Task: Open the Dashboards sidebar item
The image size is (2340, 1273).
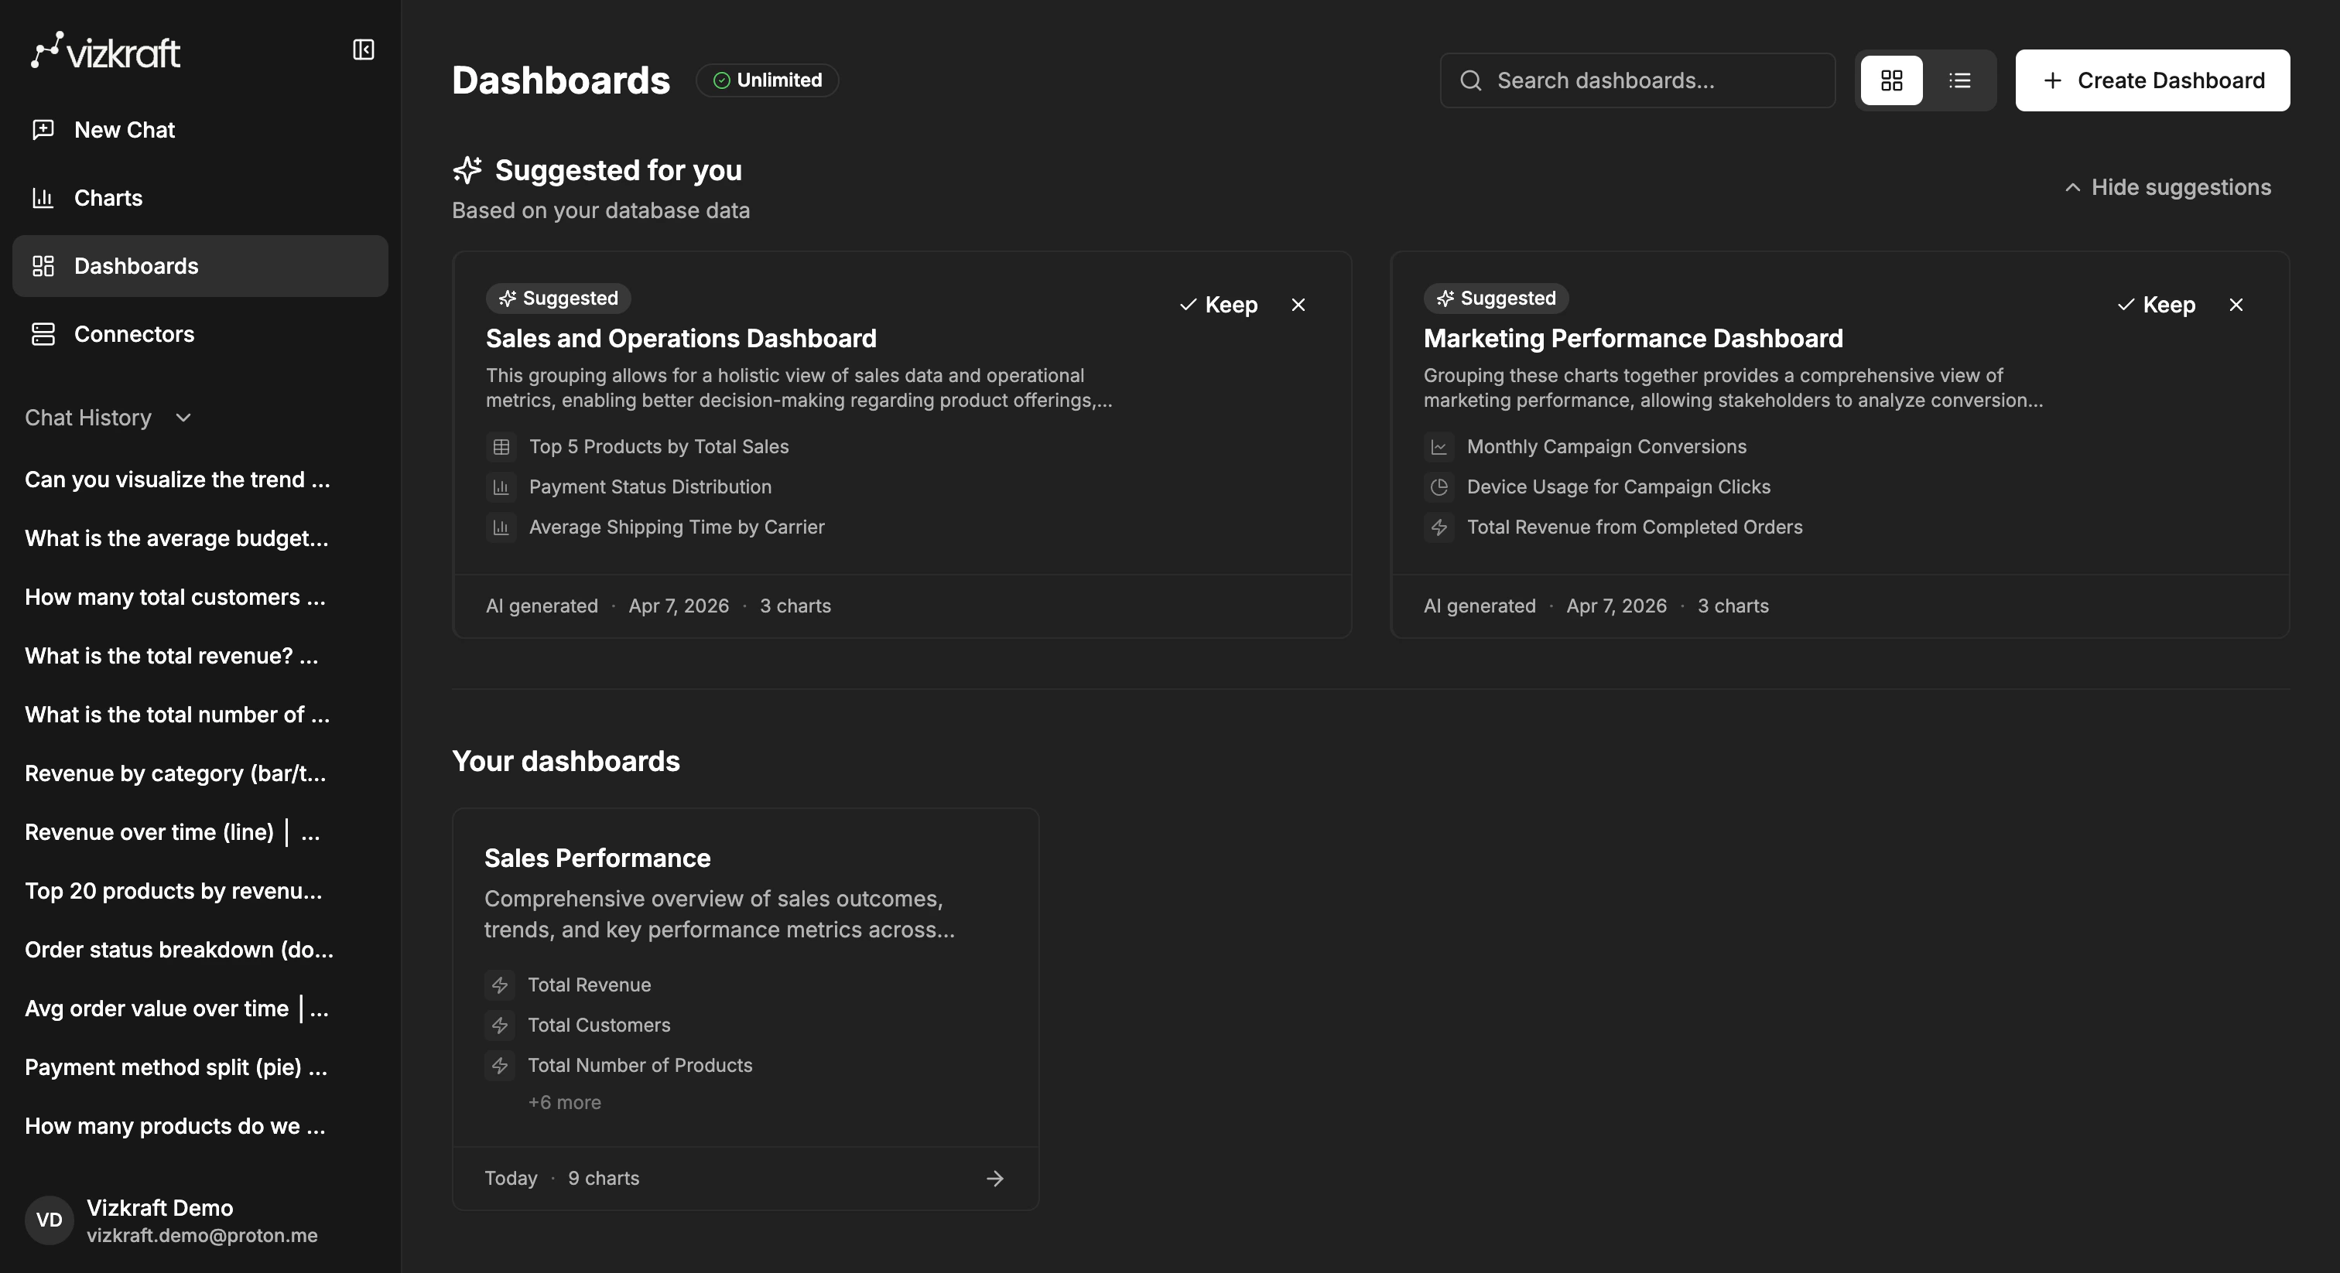Action: tap(136, 266)
